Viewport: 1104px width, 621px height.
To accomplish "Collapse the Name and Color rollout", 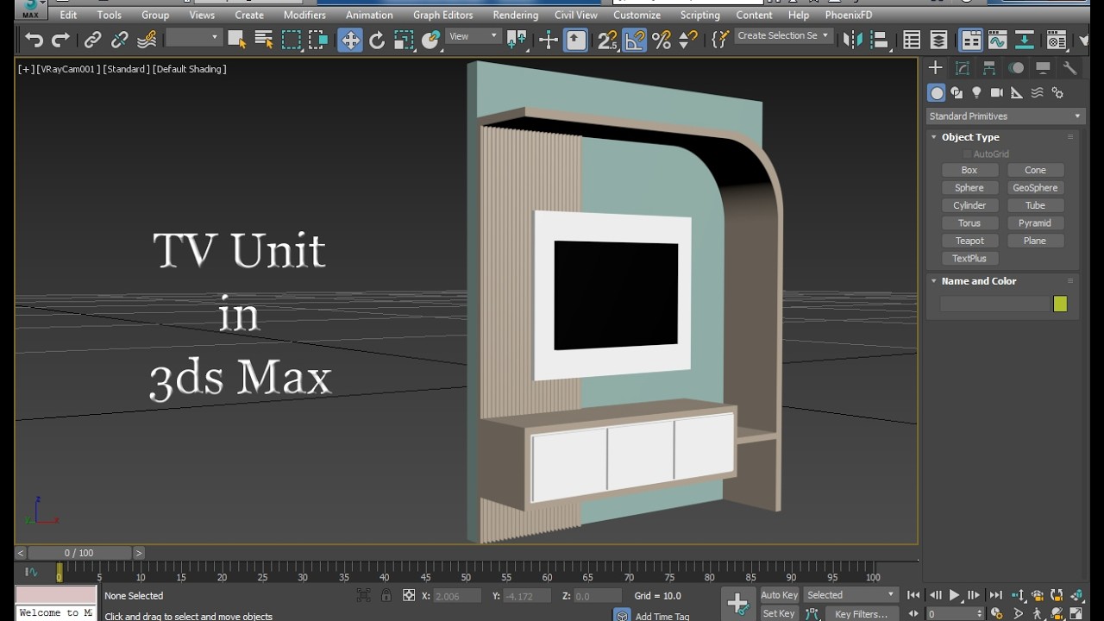I will [x=979, y=281].
